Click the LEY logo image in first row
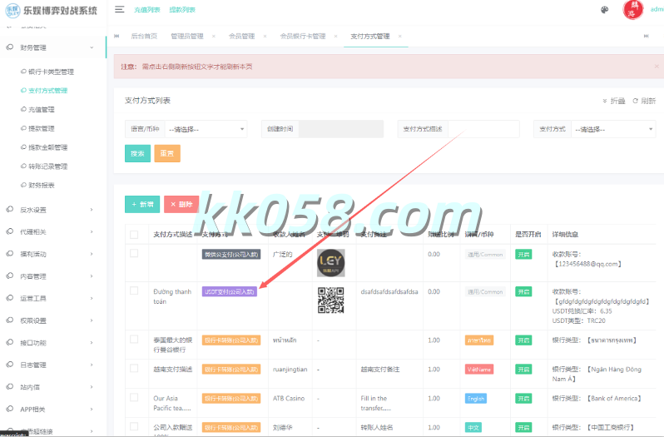This screenshot has width=664, height=437. 331,262
